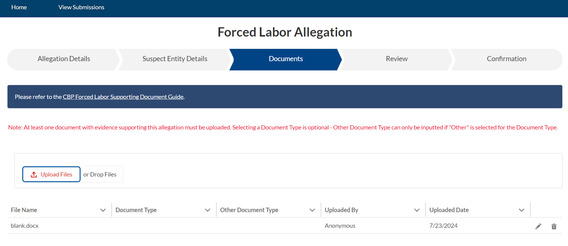
Task: Jump to the Review step
Action: coord(397,59)
